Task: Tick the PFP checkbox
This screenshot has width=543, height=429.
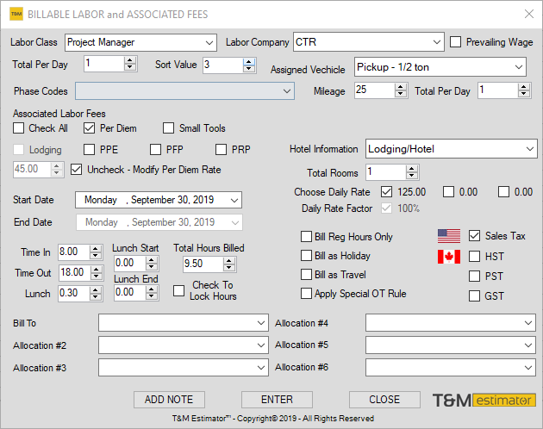Action: pyautogui.click(x=155, y=150)
